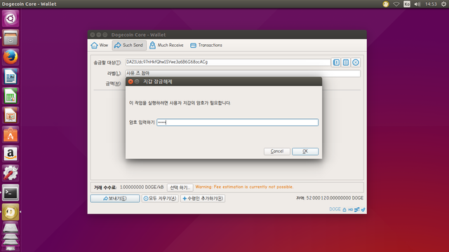
Task: Click the address book icon beside recipient field
Action: [336, 62]
